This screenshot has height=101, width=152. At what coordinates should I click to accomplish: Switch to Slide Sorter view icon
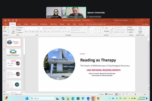120,94
